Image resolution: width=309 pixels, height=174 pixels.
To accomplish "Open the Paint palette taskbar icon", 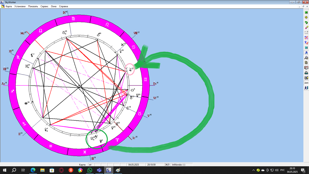I will pos(118,170).
